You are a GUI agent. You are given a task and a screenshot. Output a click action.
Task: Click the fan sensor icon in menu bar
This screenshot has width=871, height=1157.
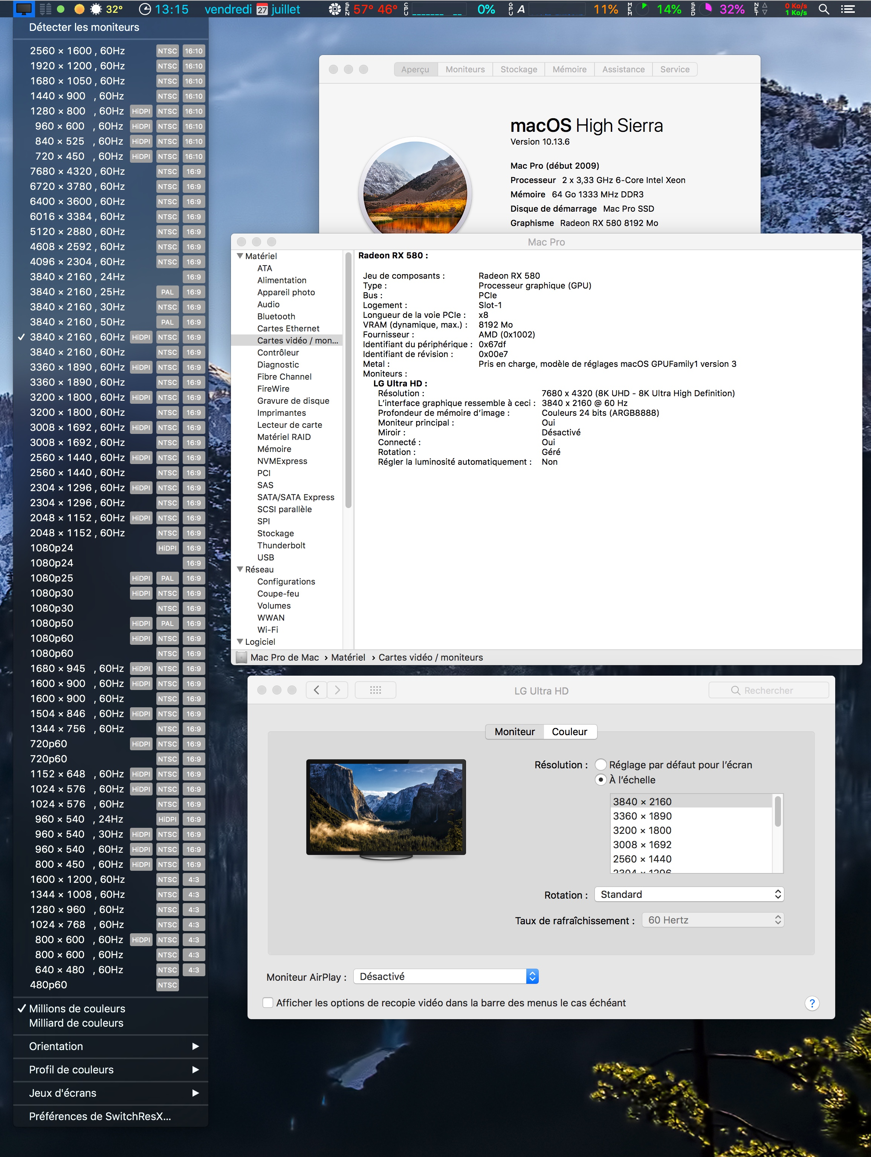click(x=334, y=9)
